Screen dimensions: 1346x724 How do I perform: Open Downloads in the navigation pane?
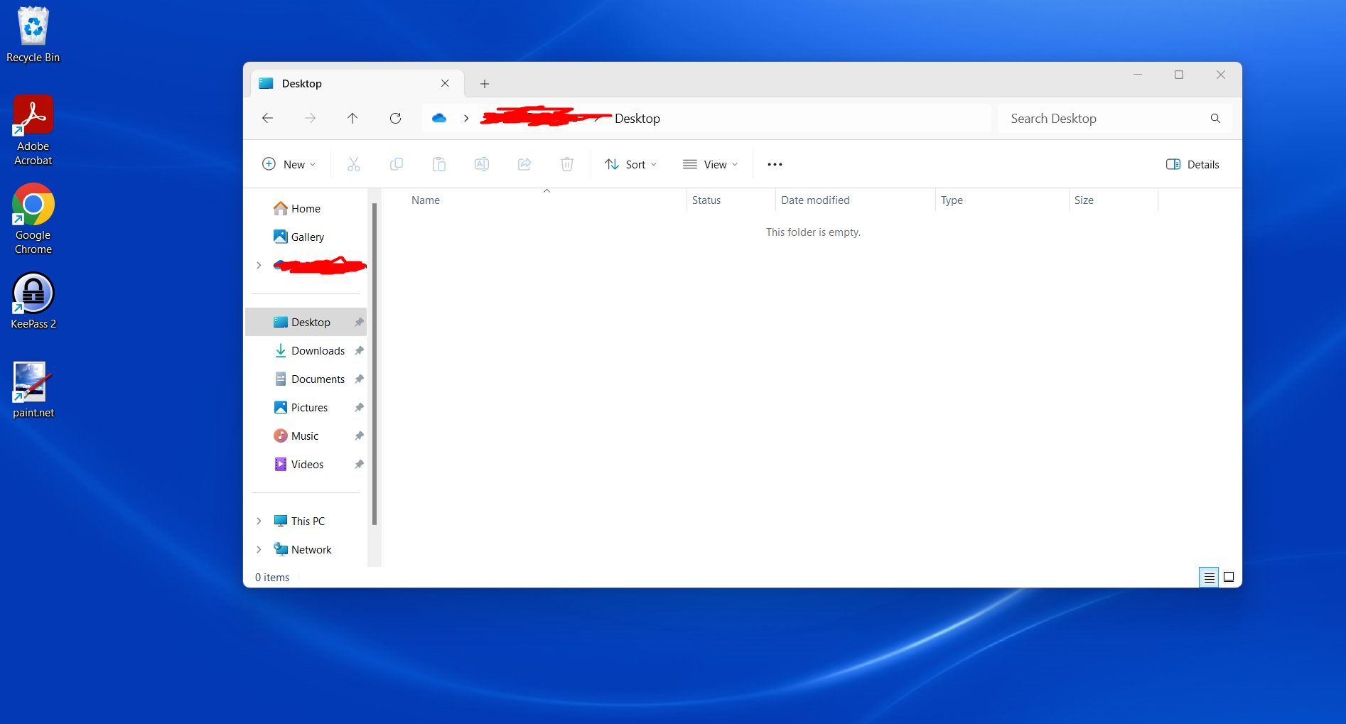click(x=306, y=350)
